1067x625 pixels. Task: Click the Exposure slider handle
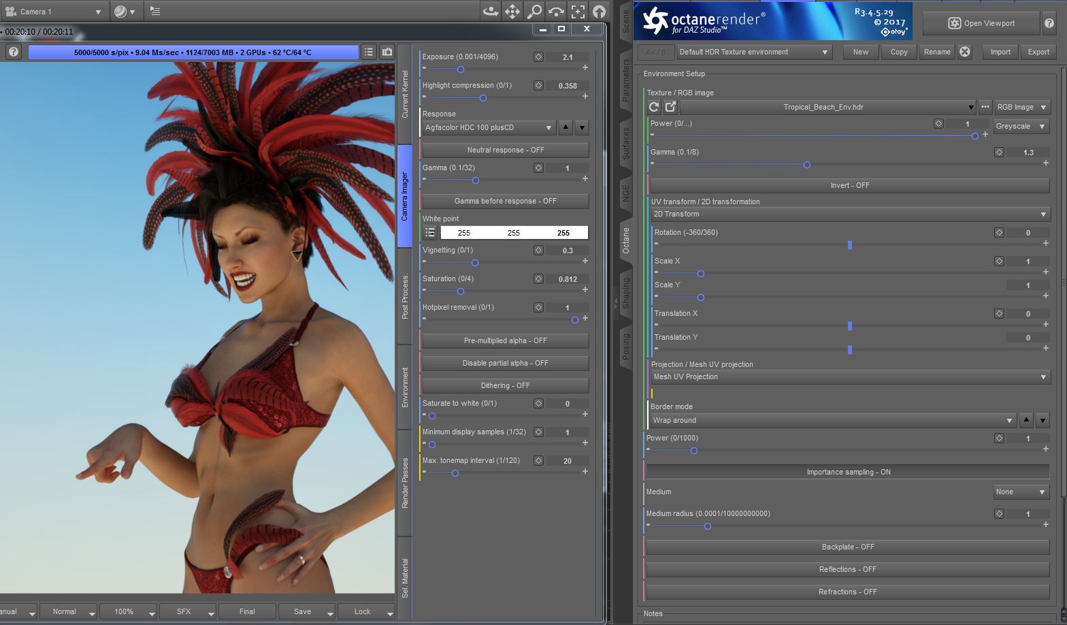click(461, 69)
